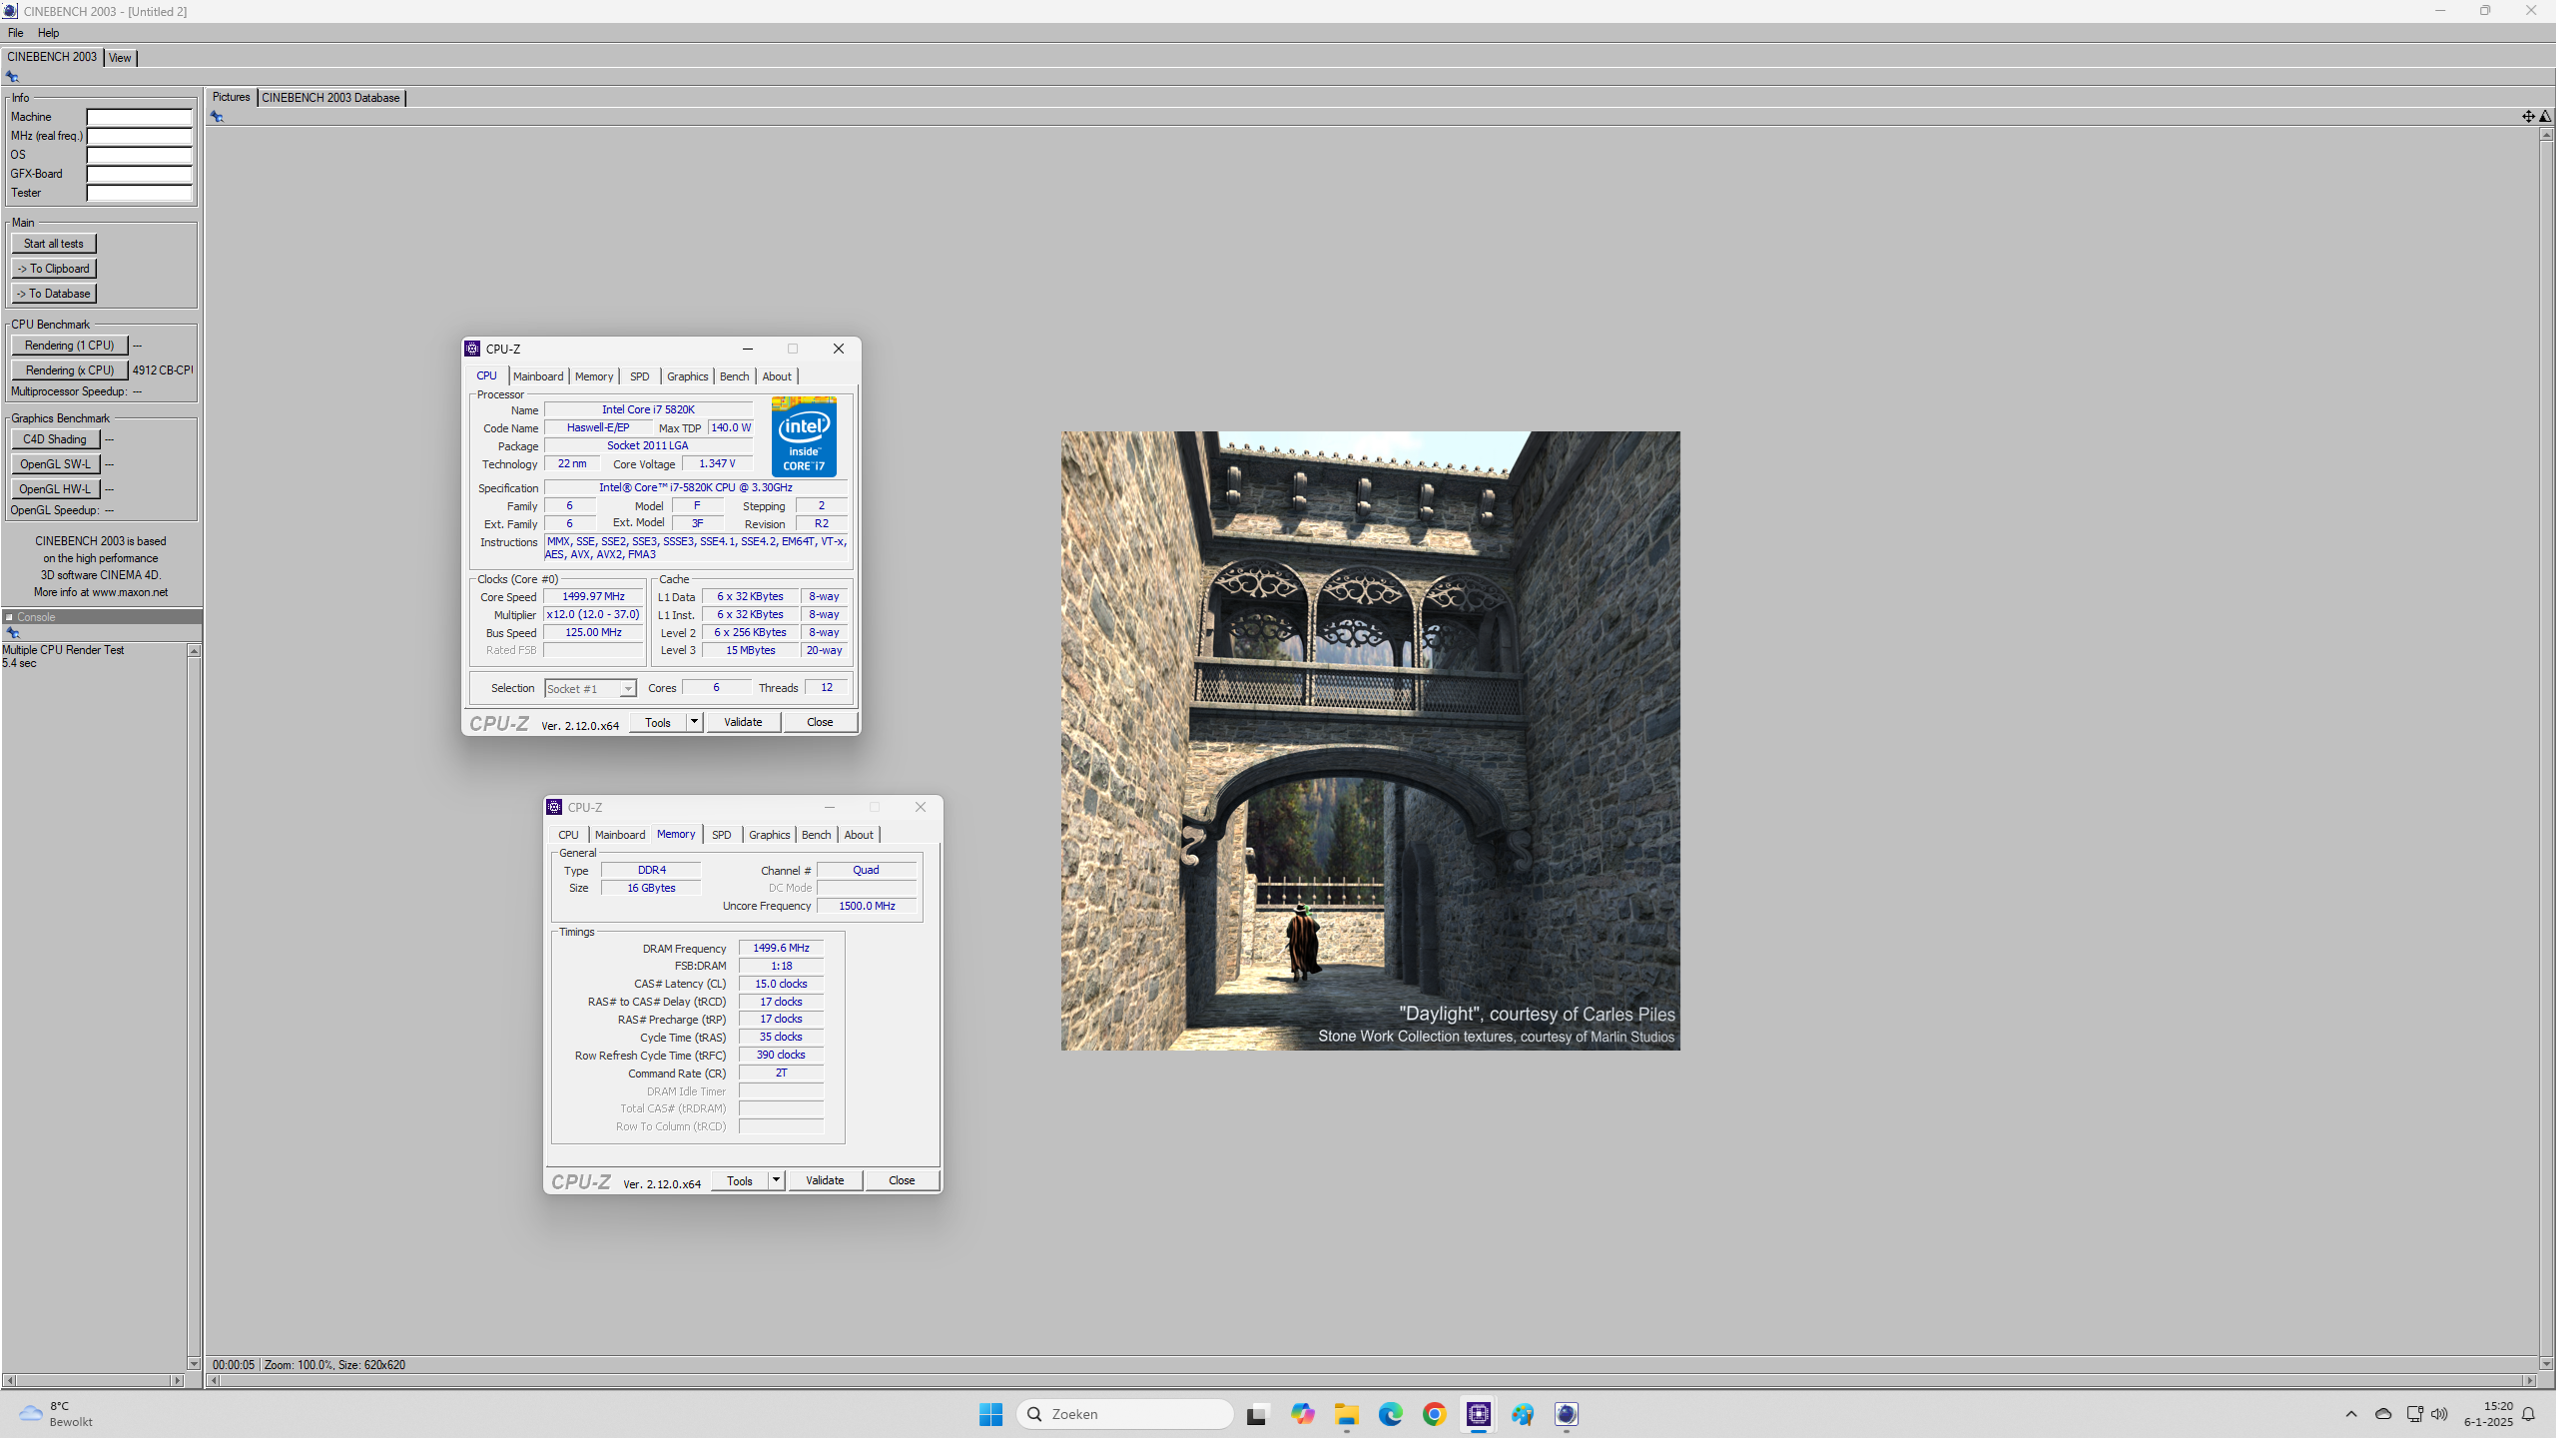Image resolution: width=2556 pixels, height=1438 pixels.
Task: Switch to CPU-Z via the taskbar icon
Action: 1479,1414
